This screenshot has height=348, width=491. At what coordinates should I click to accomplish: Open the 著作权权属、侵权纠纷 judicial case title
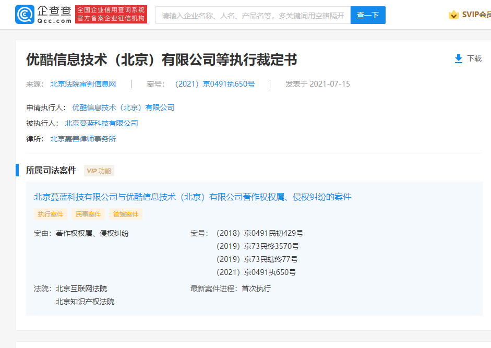coord(193,197)
